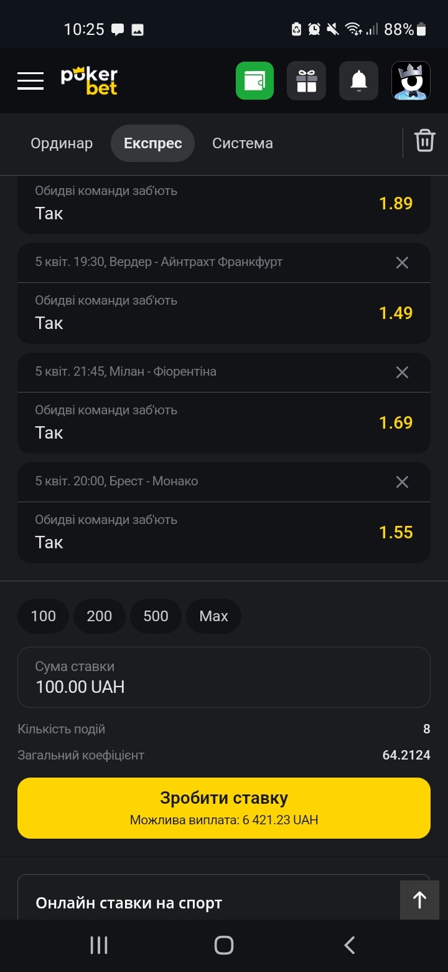Open the green wallet deposit icon
This screenshot has height=972, width=448.
click(254, 81)
